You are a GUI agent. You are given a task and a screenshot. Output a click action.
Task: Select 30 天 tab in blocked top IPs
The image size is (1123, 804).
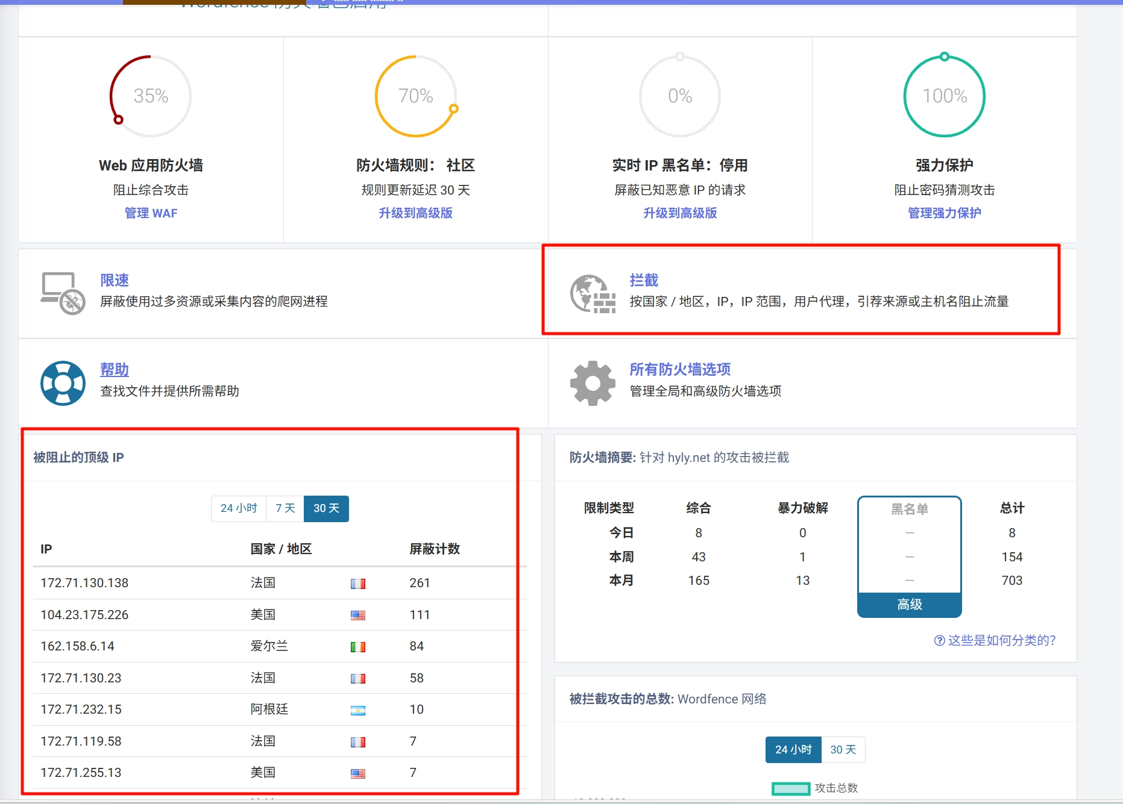[x=326, y=508]
